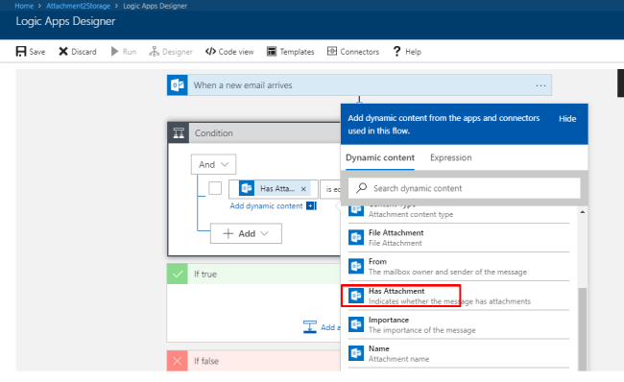Click the Designer hierarchy icon
Viewport: 624px width, 382px height.
(154, 51)
